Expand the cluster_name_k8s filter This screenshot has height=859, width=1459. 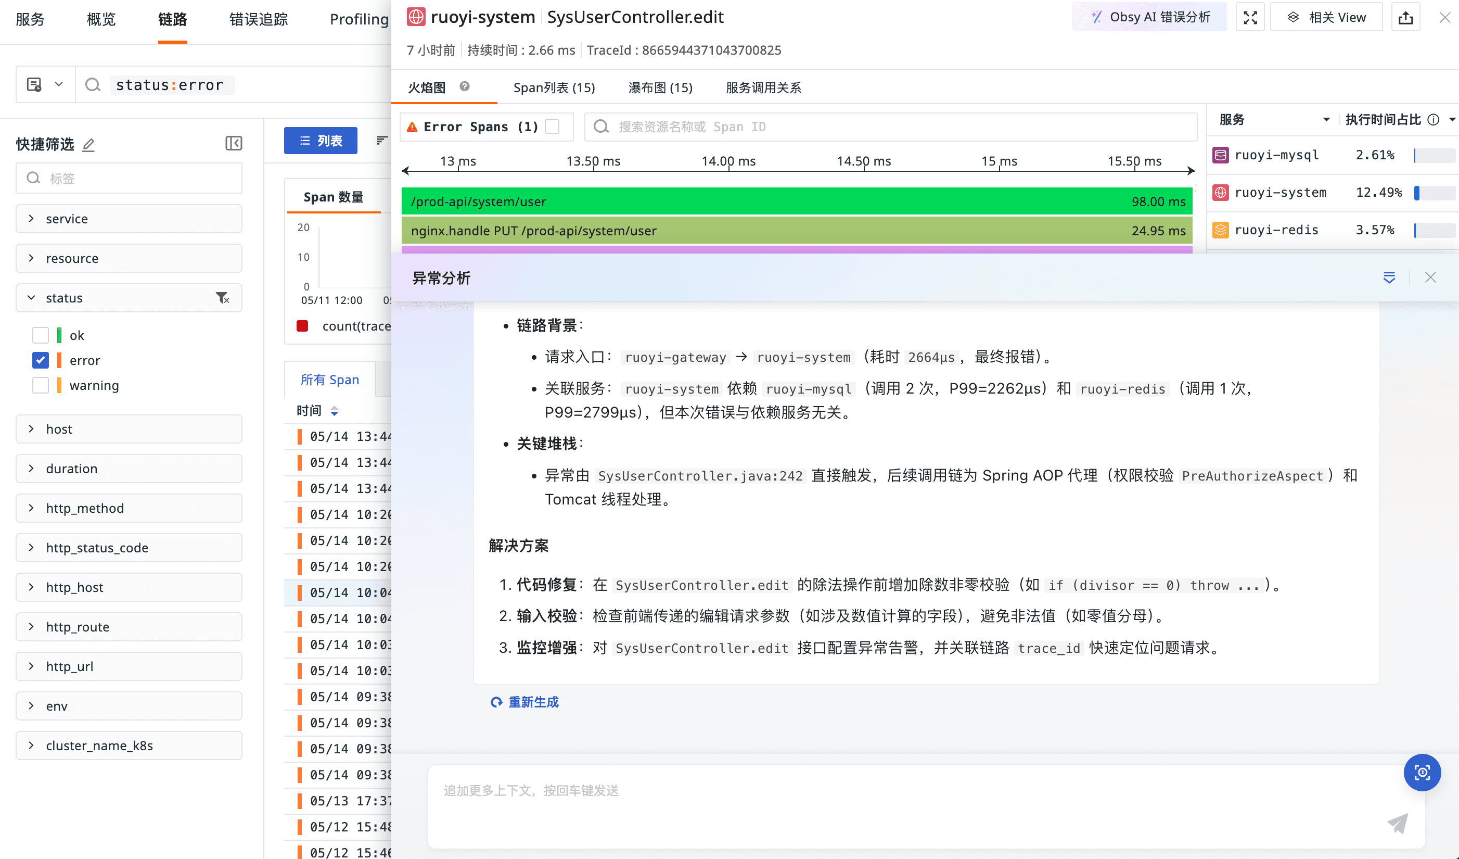129,746
